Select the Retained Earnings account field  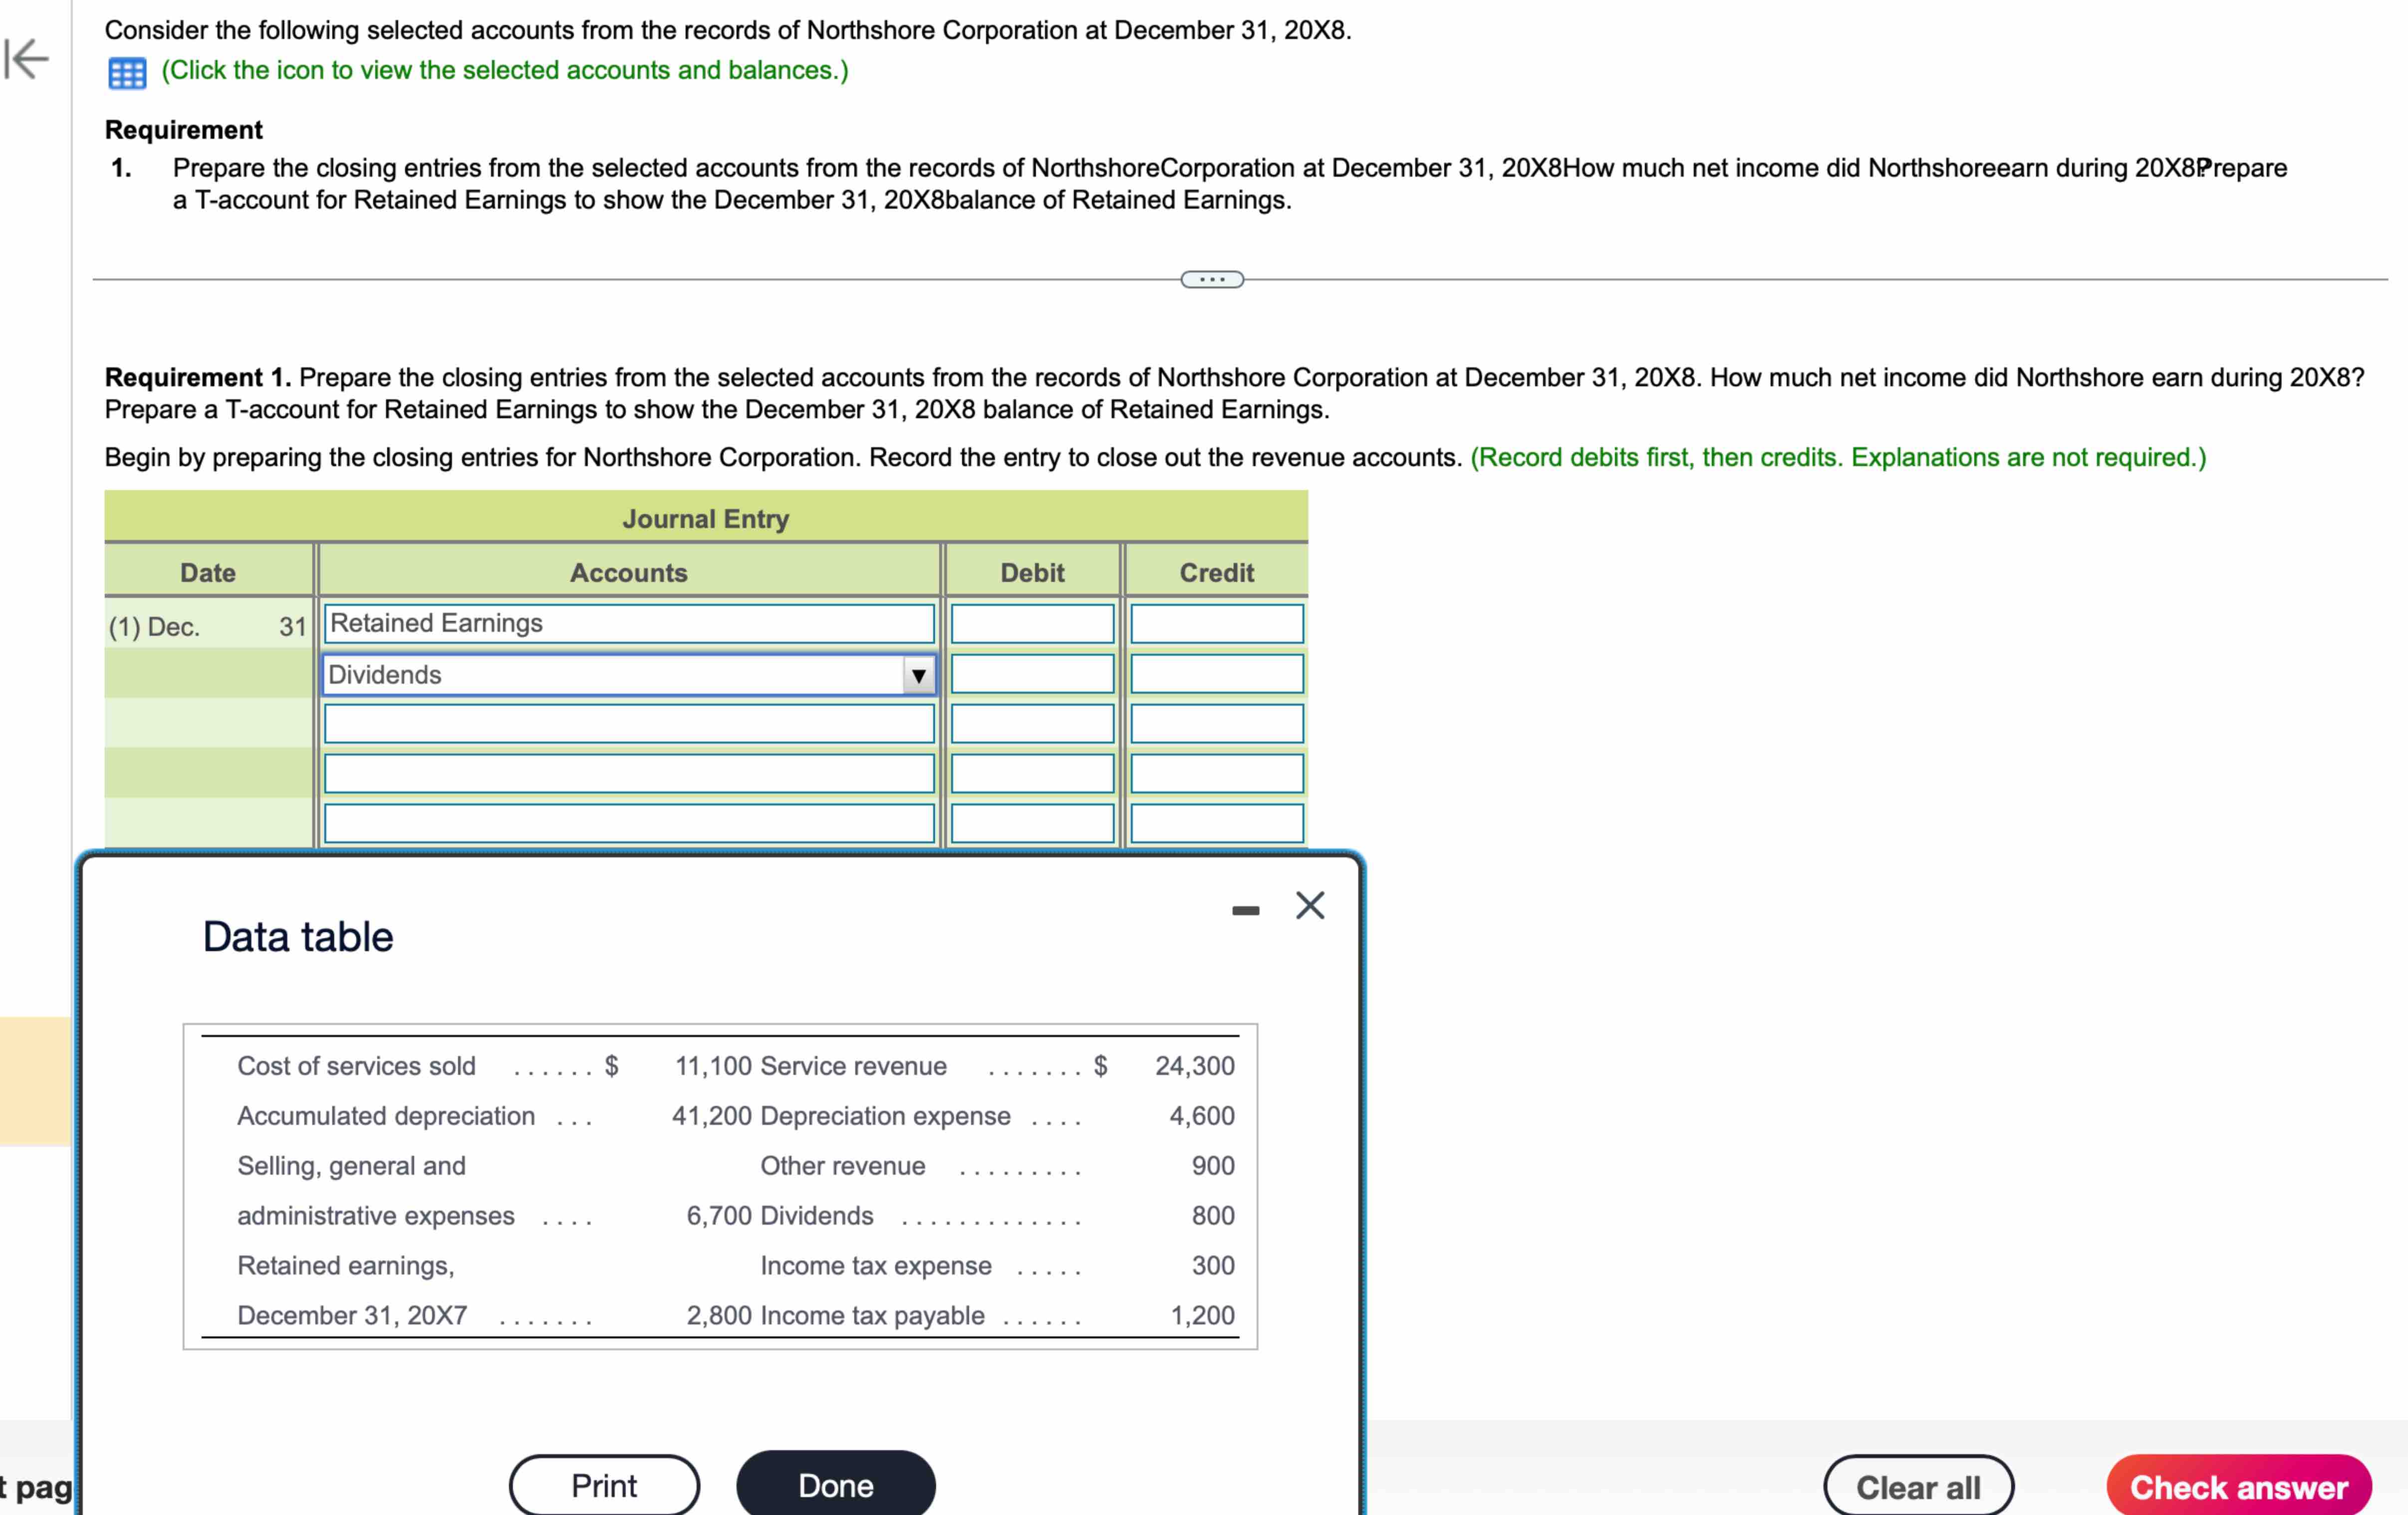point(628,622)
